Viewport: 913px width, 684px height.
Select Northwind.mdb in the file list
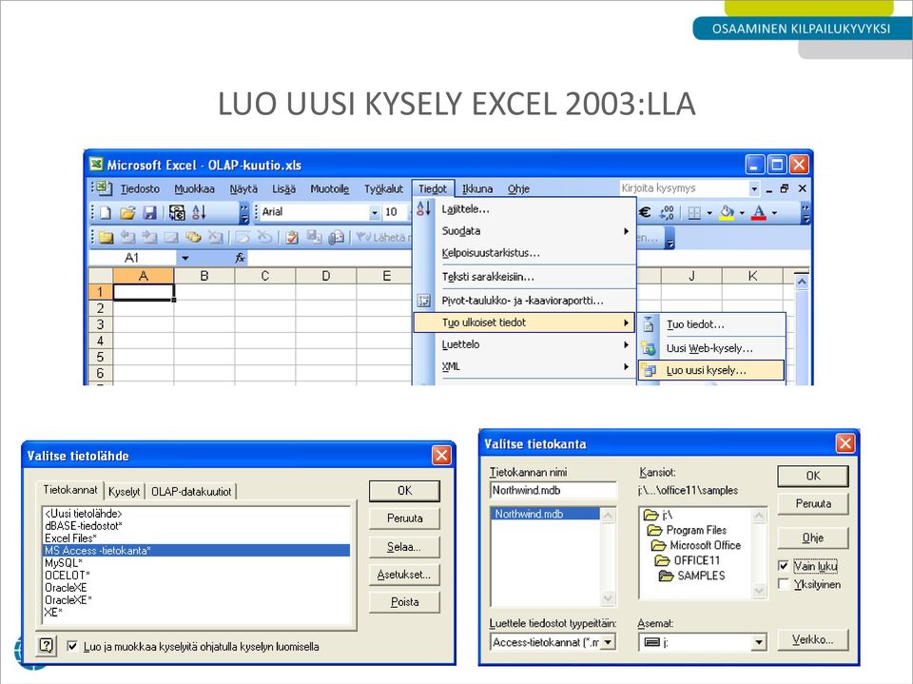[x=546, y=514]
